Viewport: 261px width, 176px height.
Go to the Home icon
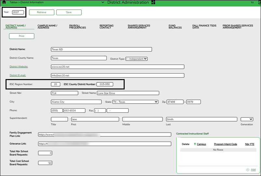(4, 2)
